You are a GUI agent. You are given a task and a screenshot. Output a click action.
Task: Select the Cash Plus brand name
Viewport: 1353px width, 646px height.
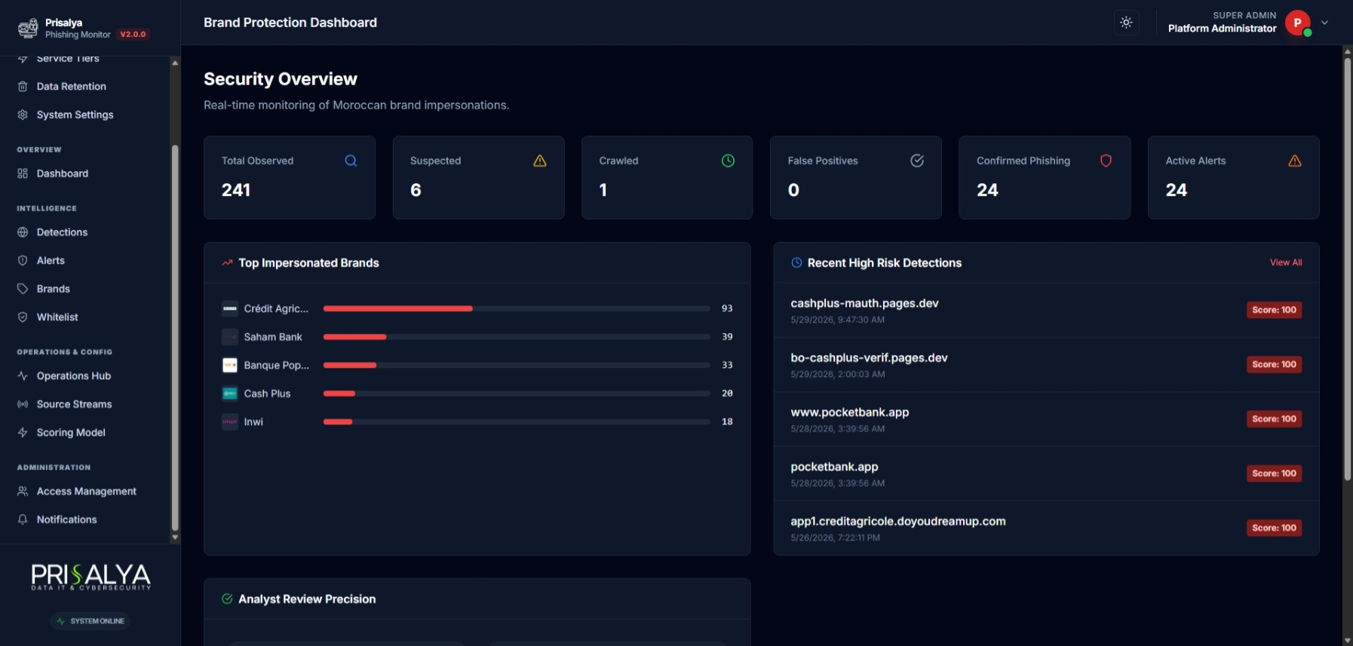pyautogui.click(x=267, y=393)
